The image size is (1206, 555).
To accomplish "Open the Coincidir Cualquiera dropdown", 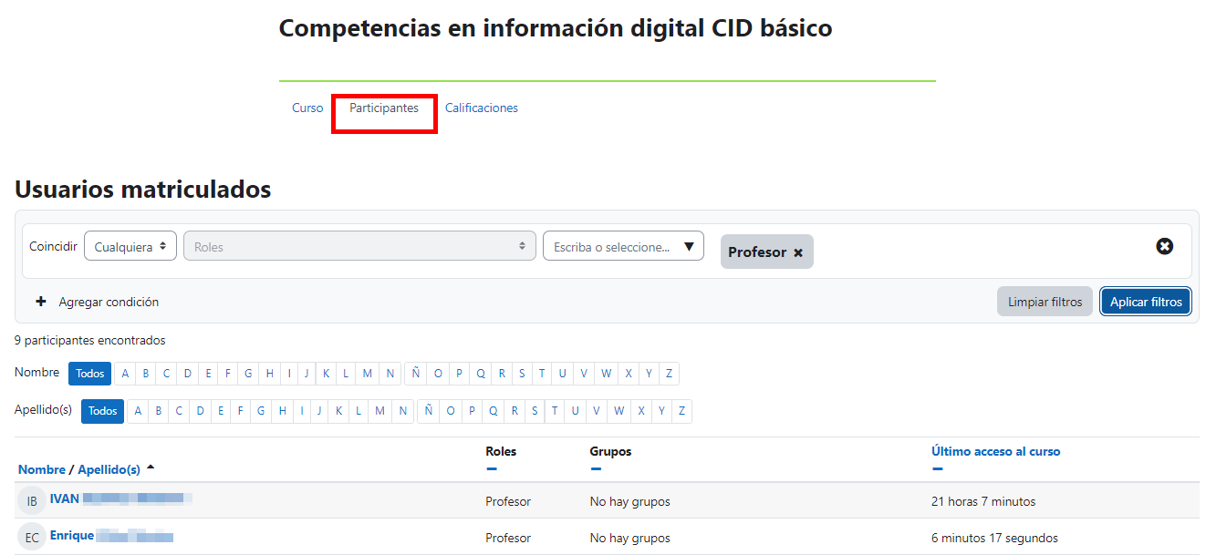I will 130,246.
